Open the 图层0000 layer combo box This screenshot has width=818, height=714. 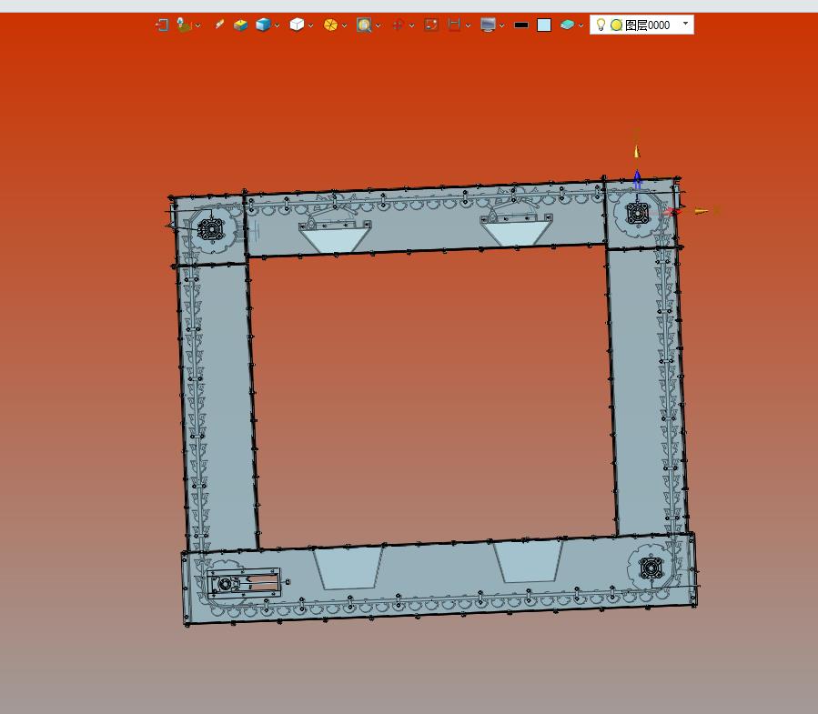coord(641,25)
